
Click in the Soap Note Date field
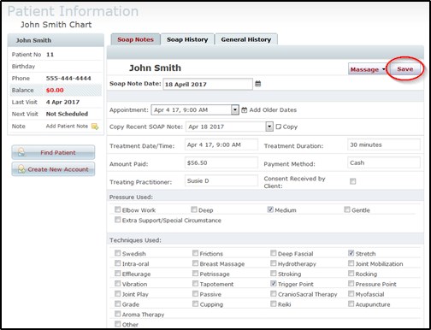tap(208, 84)
